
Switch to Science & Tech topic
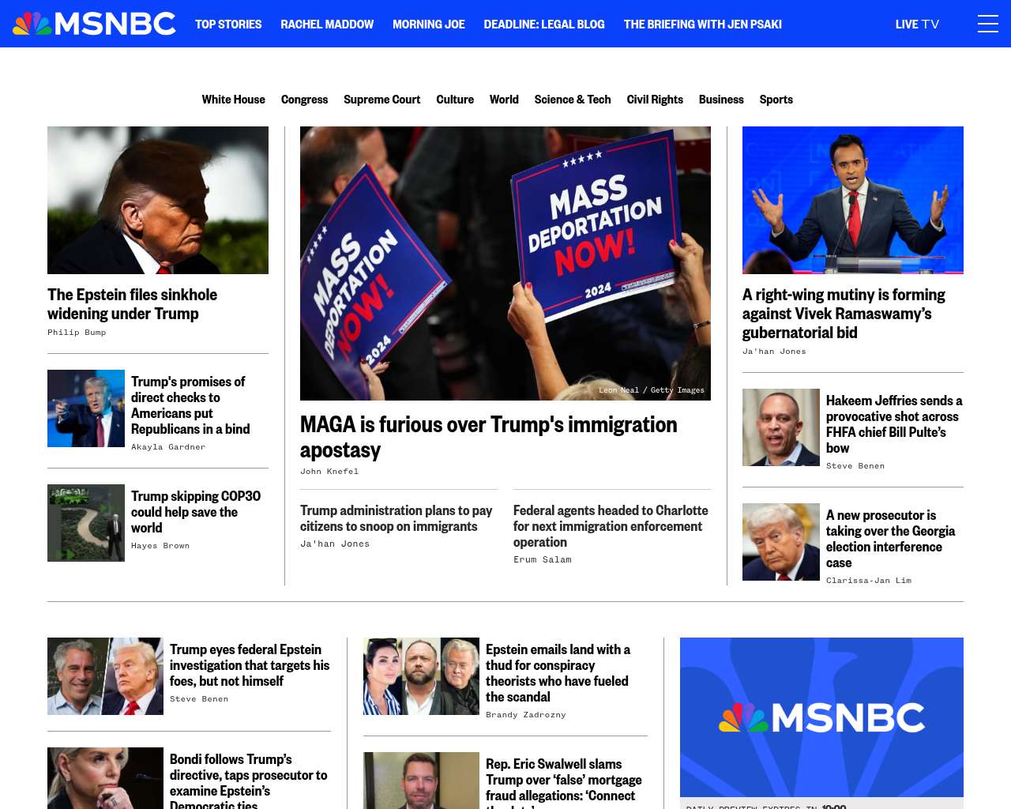(x=573, y=100)
